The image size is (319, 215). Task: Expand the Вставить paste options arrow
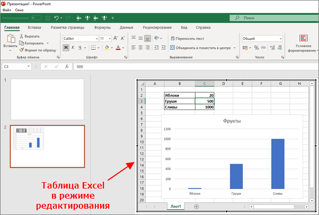(11, 50)
